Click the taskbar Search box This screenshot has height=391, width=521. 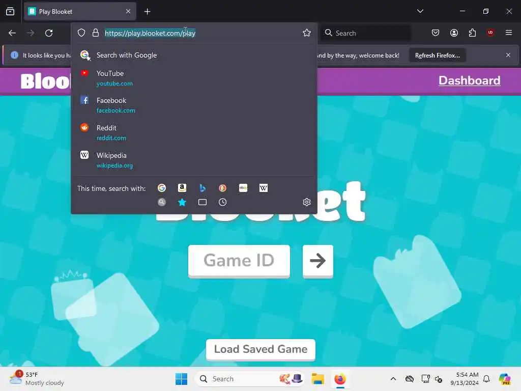coord(249,379)
